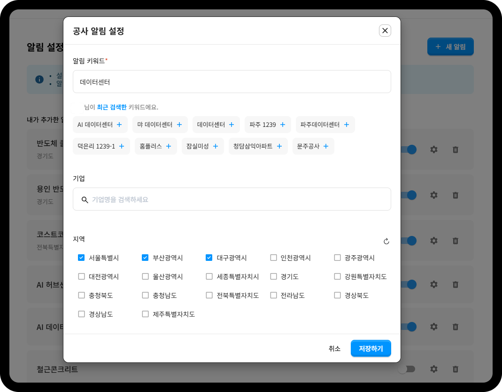
Task: Click the 새 알림 button in background
Action: 450,47
